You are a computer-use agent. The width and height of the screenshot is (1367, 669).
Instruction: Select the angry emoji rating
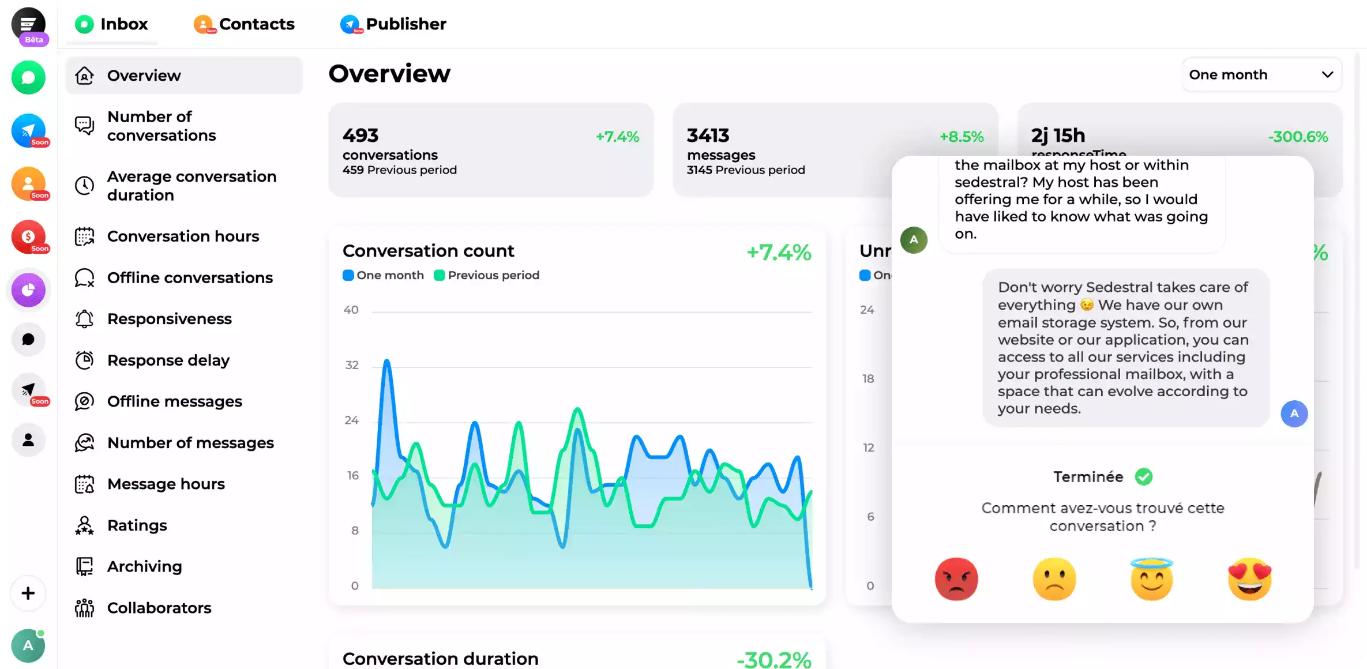click(956, 578)
